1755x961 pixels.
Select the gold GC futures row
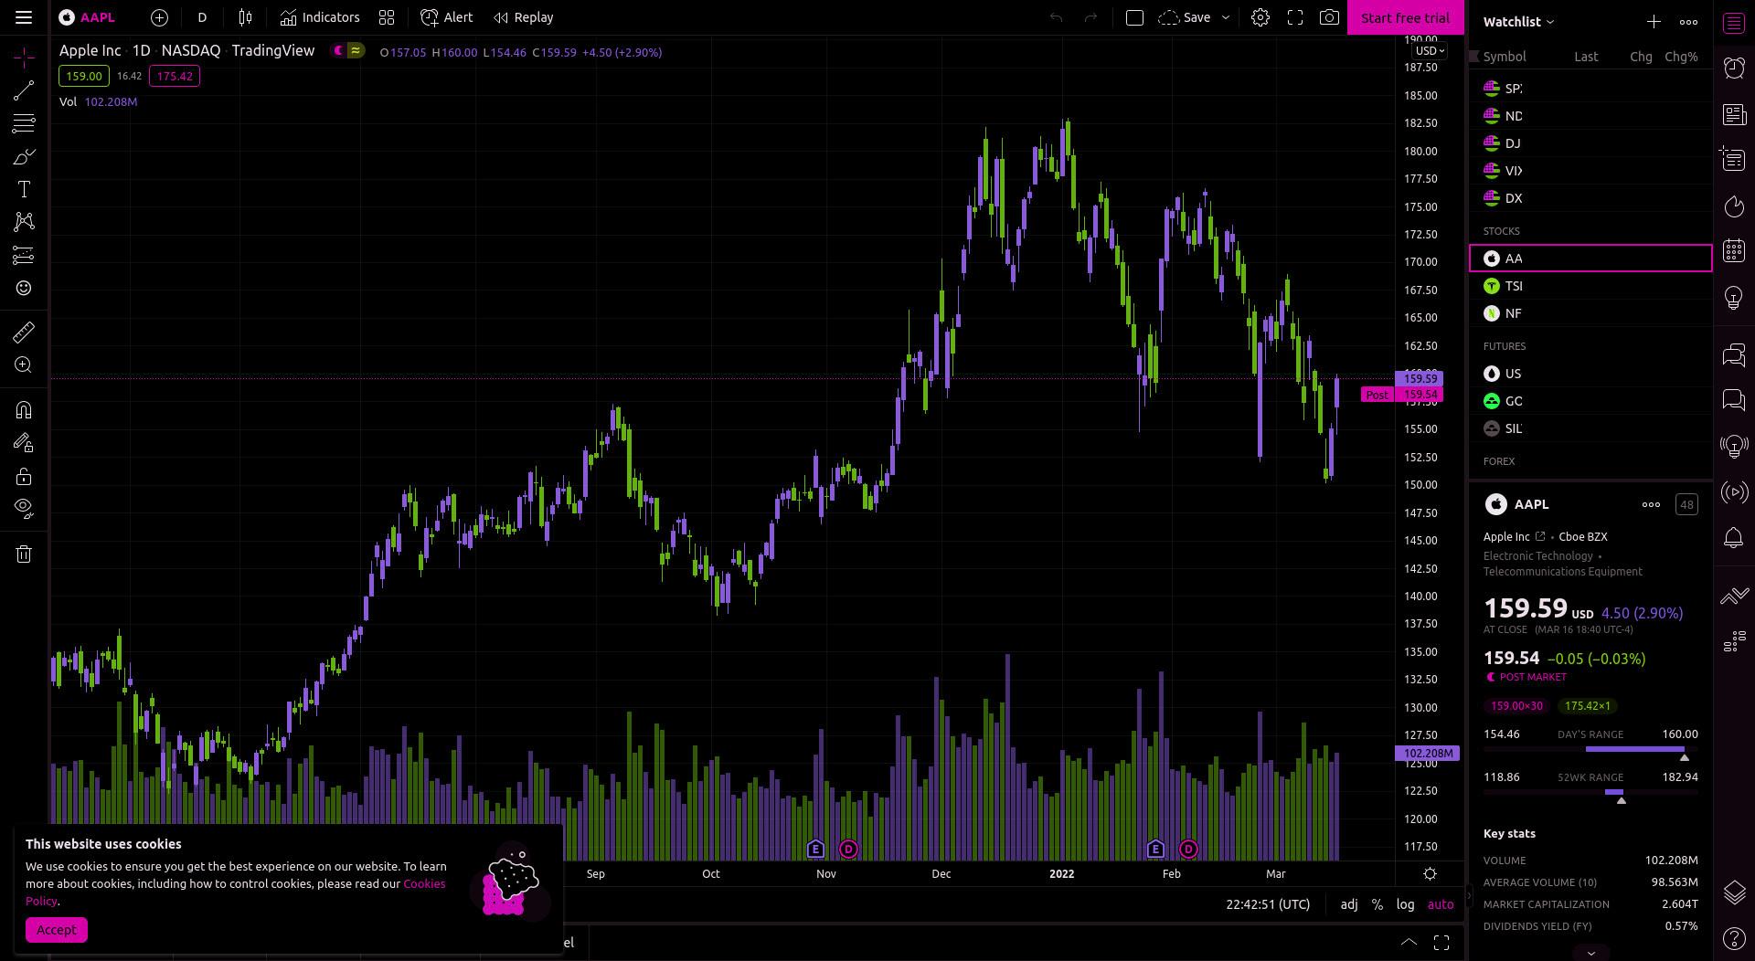point(1590,401)
